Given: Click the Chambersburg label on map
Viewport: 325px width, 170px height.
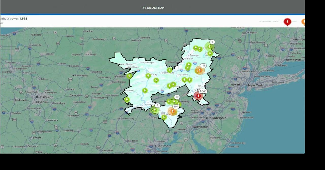Looking at the screenshot, I should pos(127,118).
